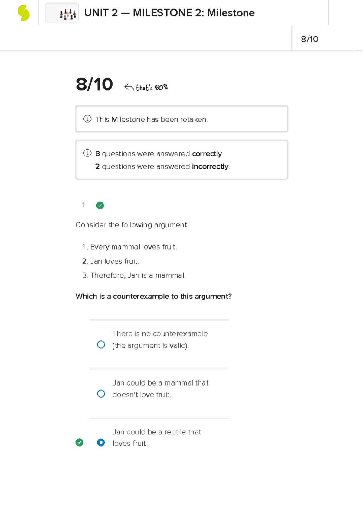Click the "Which is a counterexample" question text
Viewport: 363px width, 513px height.
coord(154,296)
